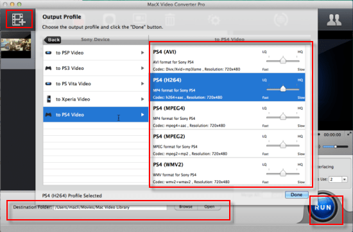Click the RUN button

[x=323, y=207]
